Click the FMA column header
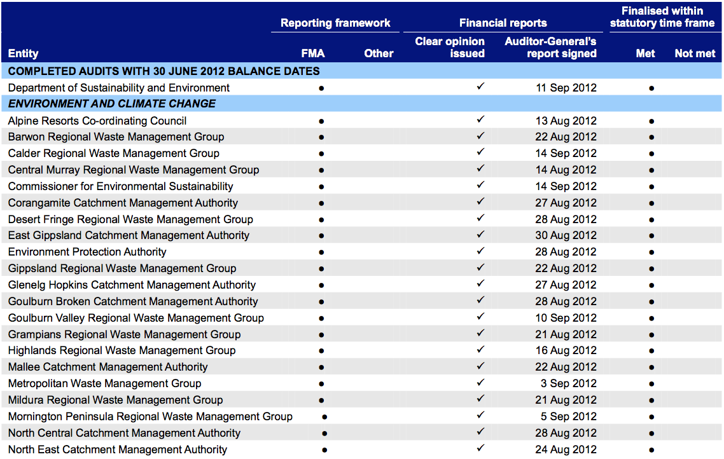 tap(313, 53)
